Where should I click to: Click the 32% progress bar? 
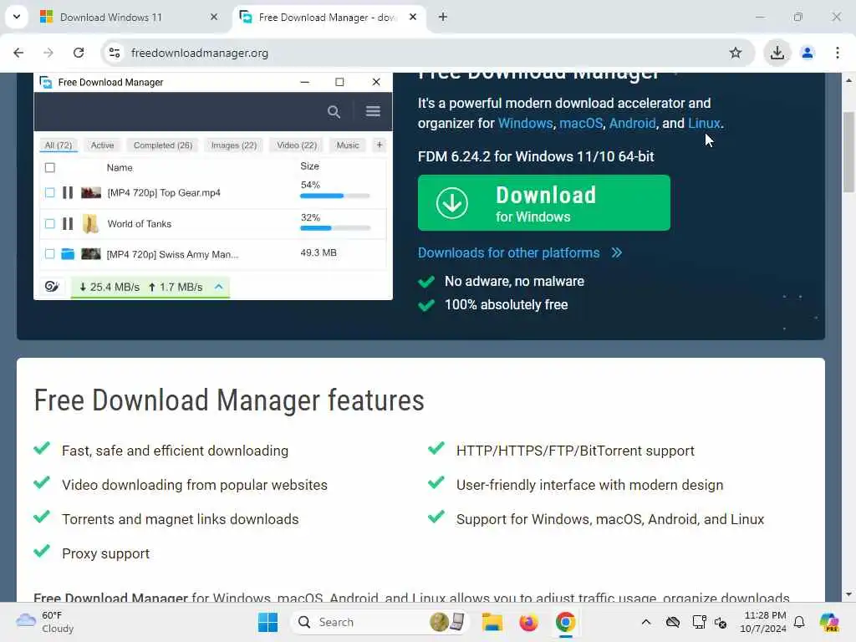(x=334, y=228)
